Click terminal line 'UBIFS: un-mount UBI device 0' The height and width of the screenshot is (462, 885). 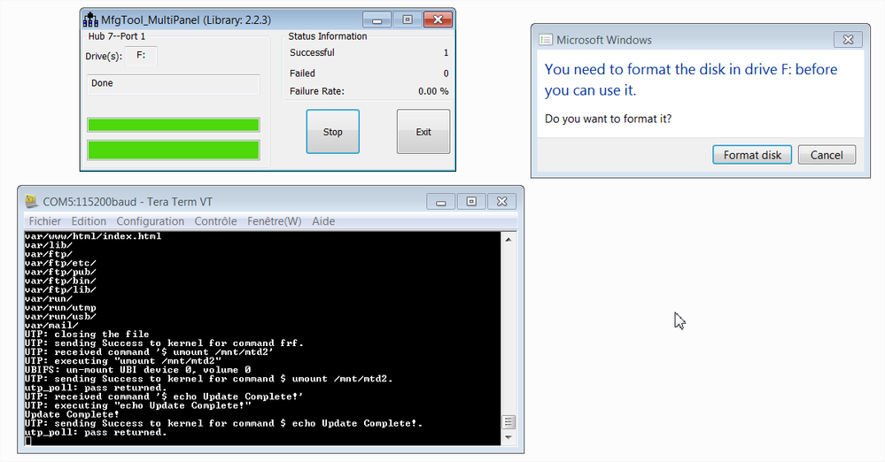tap(137, 370)
